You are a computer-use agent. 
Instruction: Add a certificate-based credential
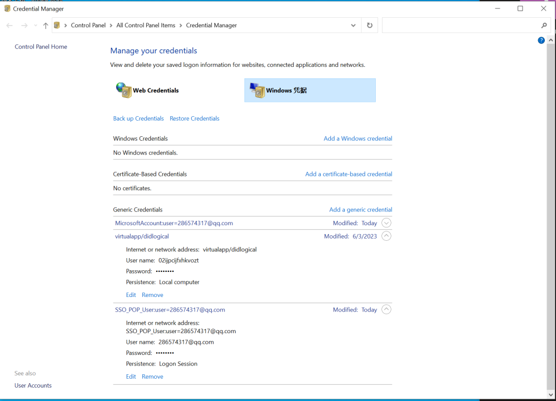349,174
